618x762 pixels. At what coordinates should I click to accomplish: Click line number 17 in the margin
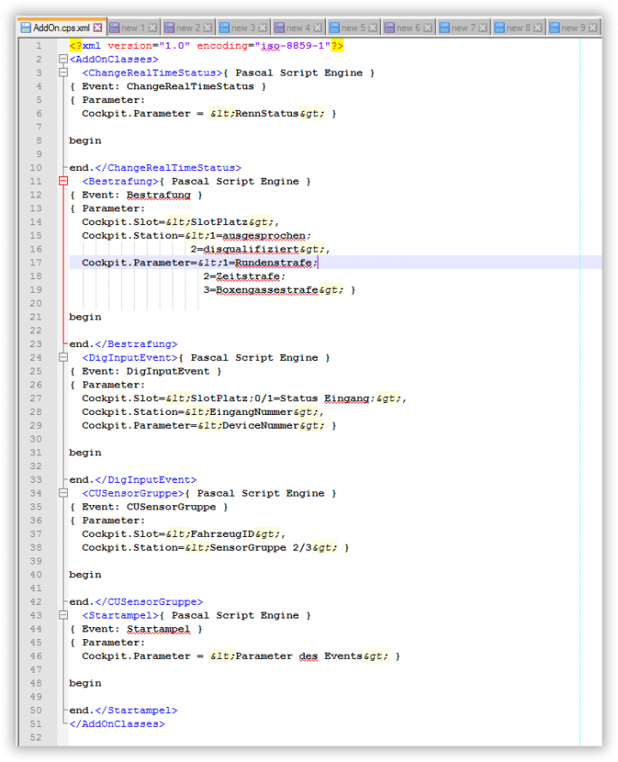click(x=36, y=262)
